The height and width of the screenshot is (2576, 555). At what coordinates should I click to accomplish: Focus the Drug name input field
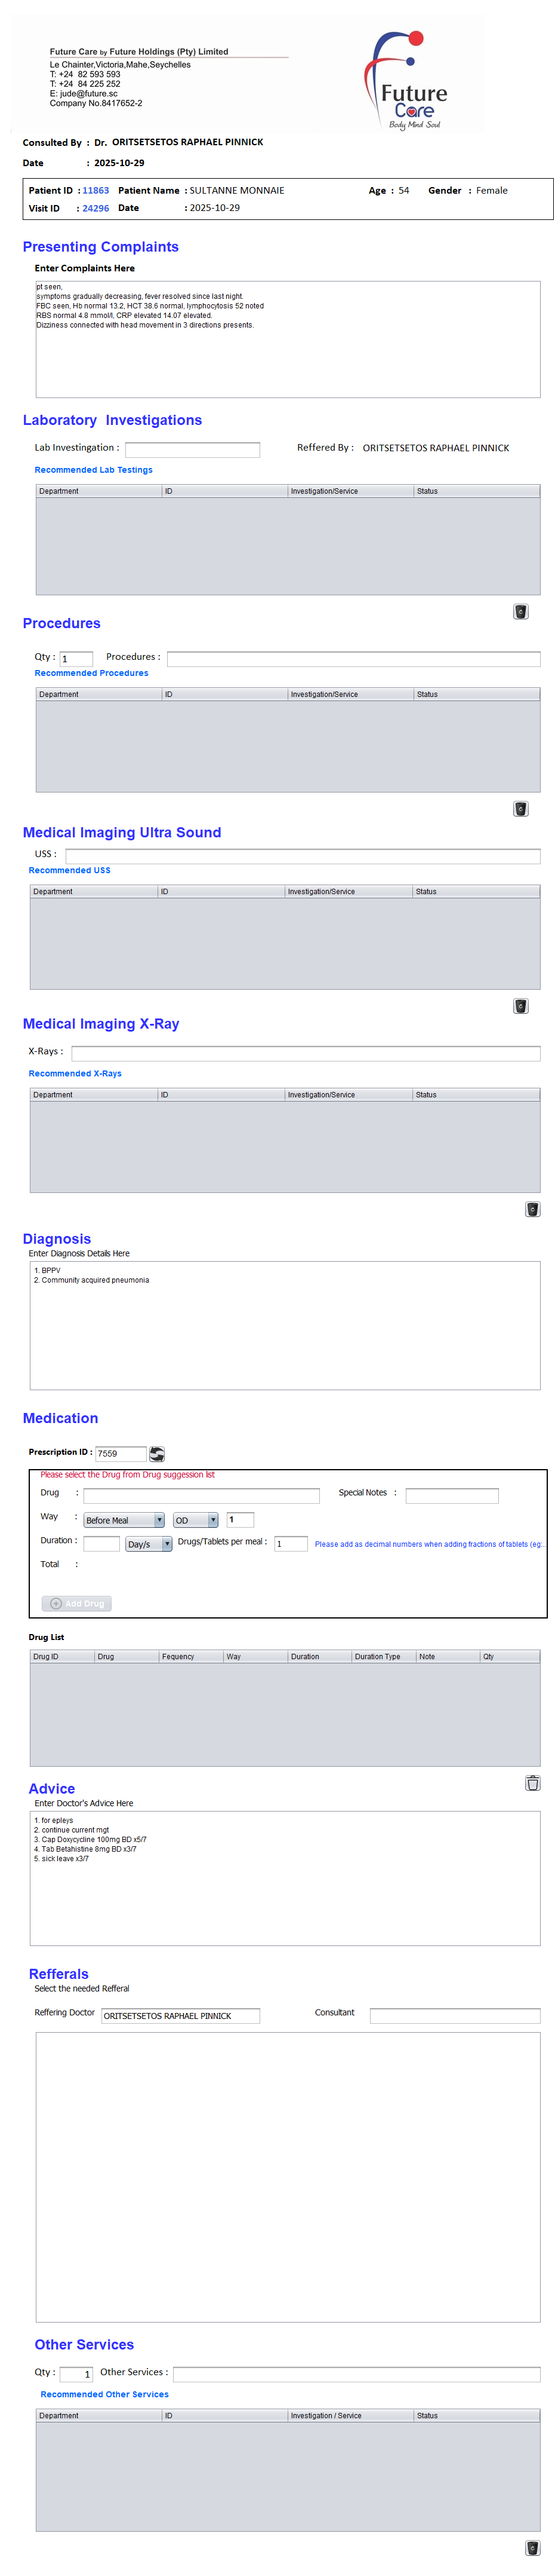[x=201, y=1496]
